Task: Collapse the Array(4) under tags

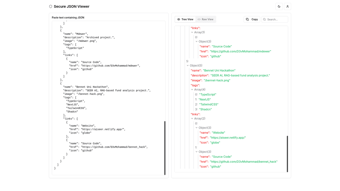Action: pos(192,90)
